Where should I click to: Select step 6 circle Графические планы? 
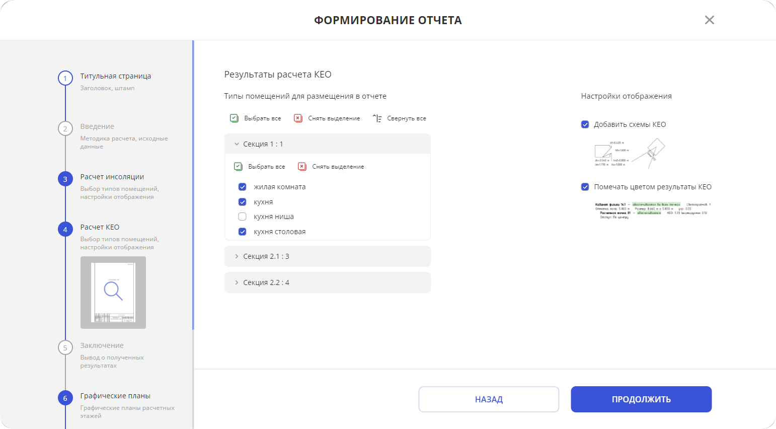[x=65, y=398]
